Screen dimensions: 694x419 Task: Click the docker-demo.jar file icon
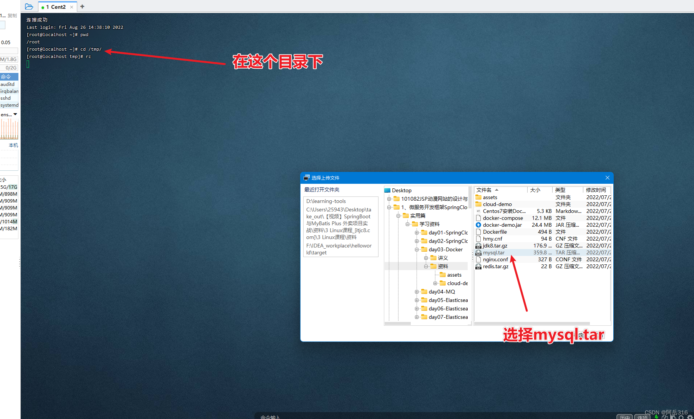tap(478, 225)
